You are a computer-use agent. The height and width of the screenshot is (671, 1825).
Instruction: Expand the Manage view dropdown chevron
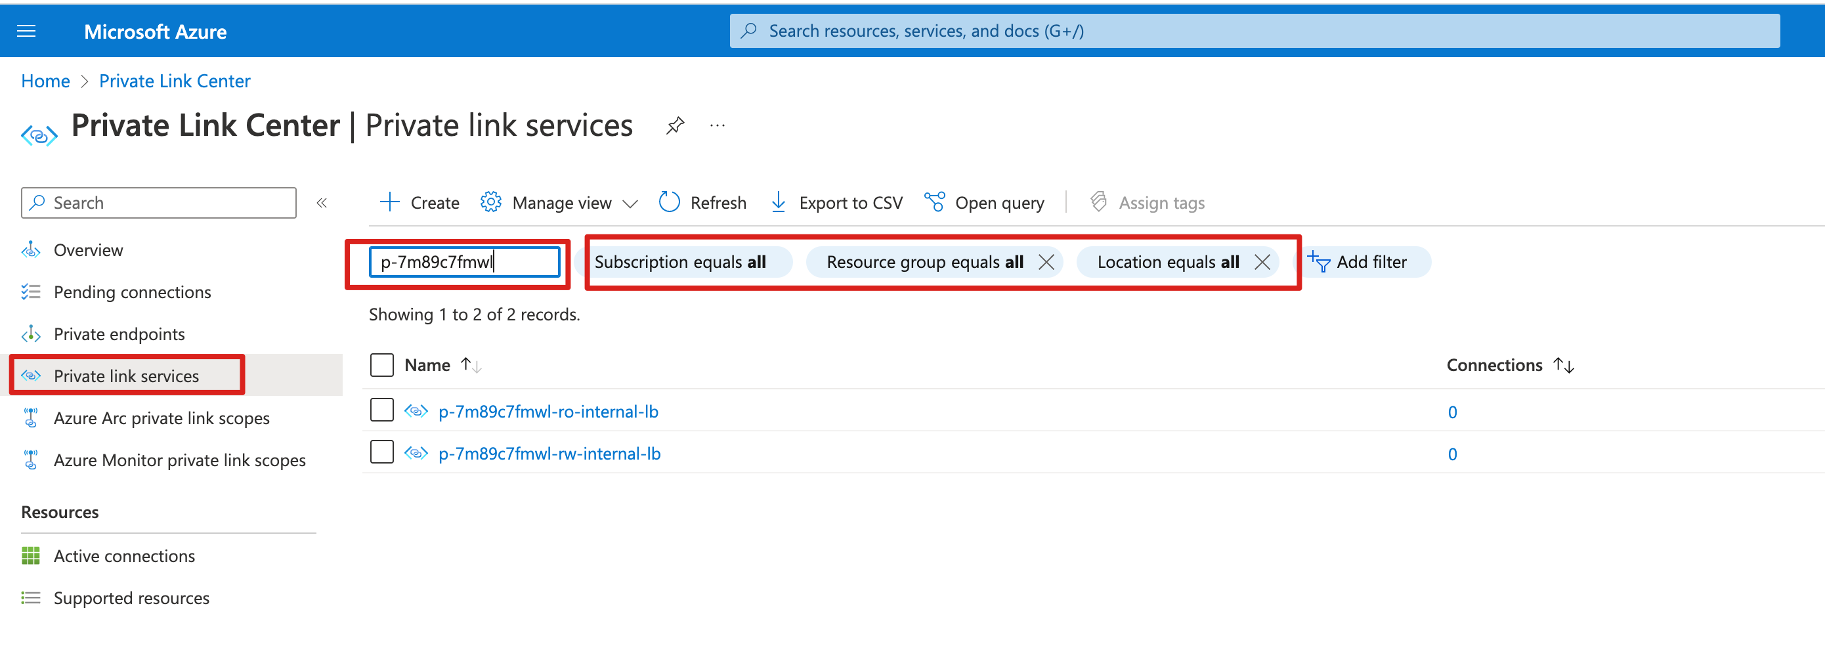630,204
